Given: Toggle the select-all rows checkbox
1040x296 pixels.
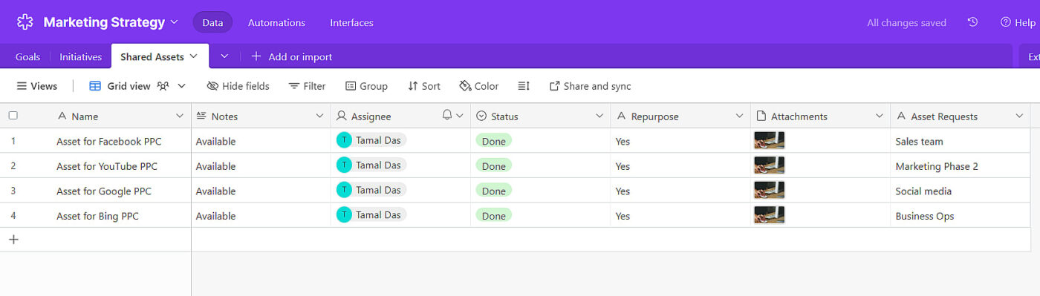Looking at the screenshot, I should point(13,116).
